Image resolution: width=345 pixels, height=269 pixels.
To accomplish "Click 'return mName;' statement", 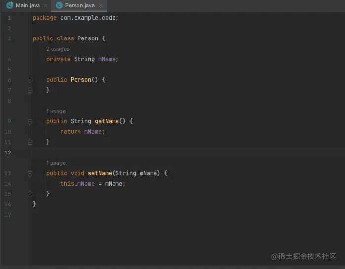I will tap(82, 132).
